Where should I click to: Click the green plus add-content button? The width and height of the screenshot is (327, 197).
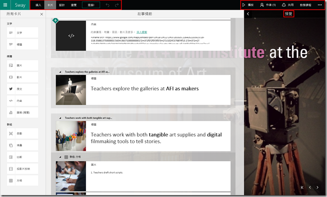coord(55,21)
